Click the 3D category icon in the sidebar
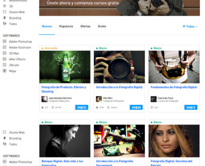The height and width of the screenshot is (166, 205). [5, 6]
